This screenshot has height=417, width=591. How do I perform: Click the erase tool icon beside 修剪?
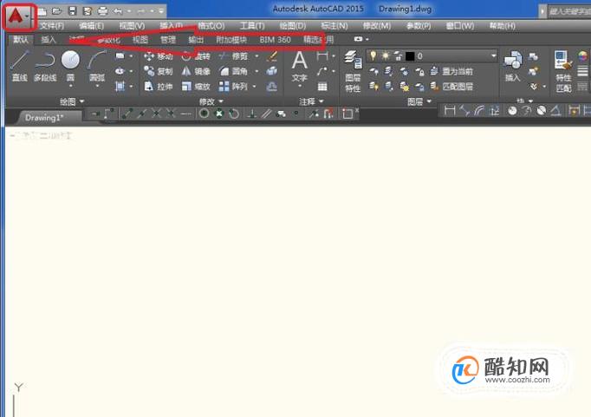[x=272, y=56]
